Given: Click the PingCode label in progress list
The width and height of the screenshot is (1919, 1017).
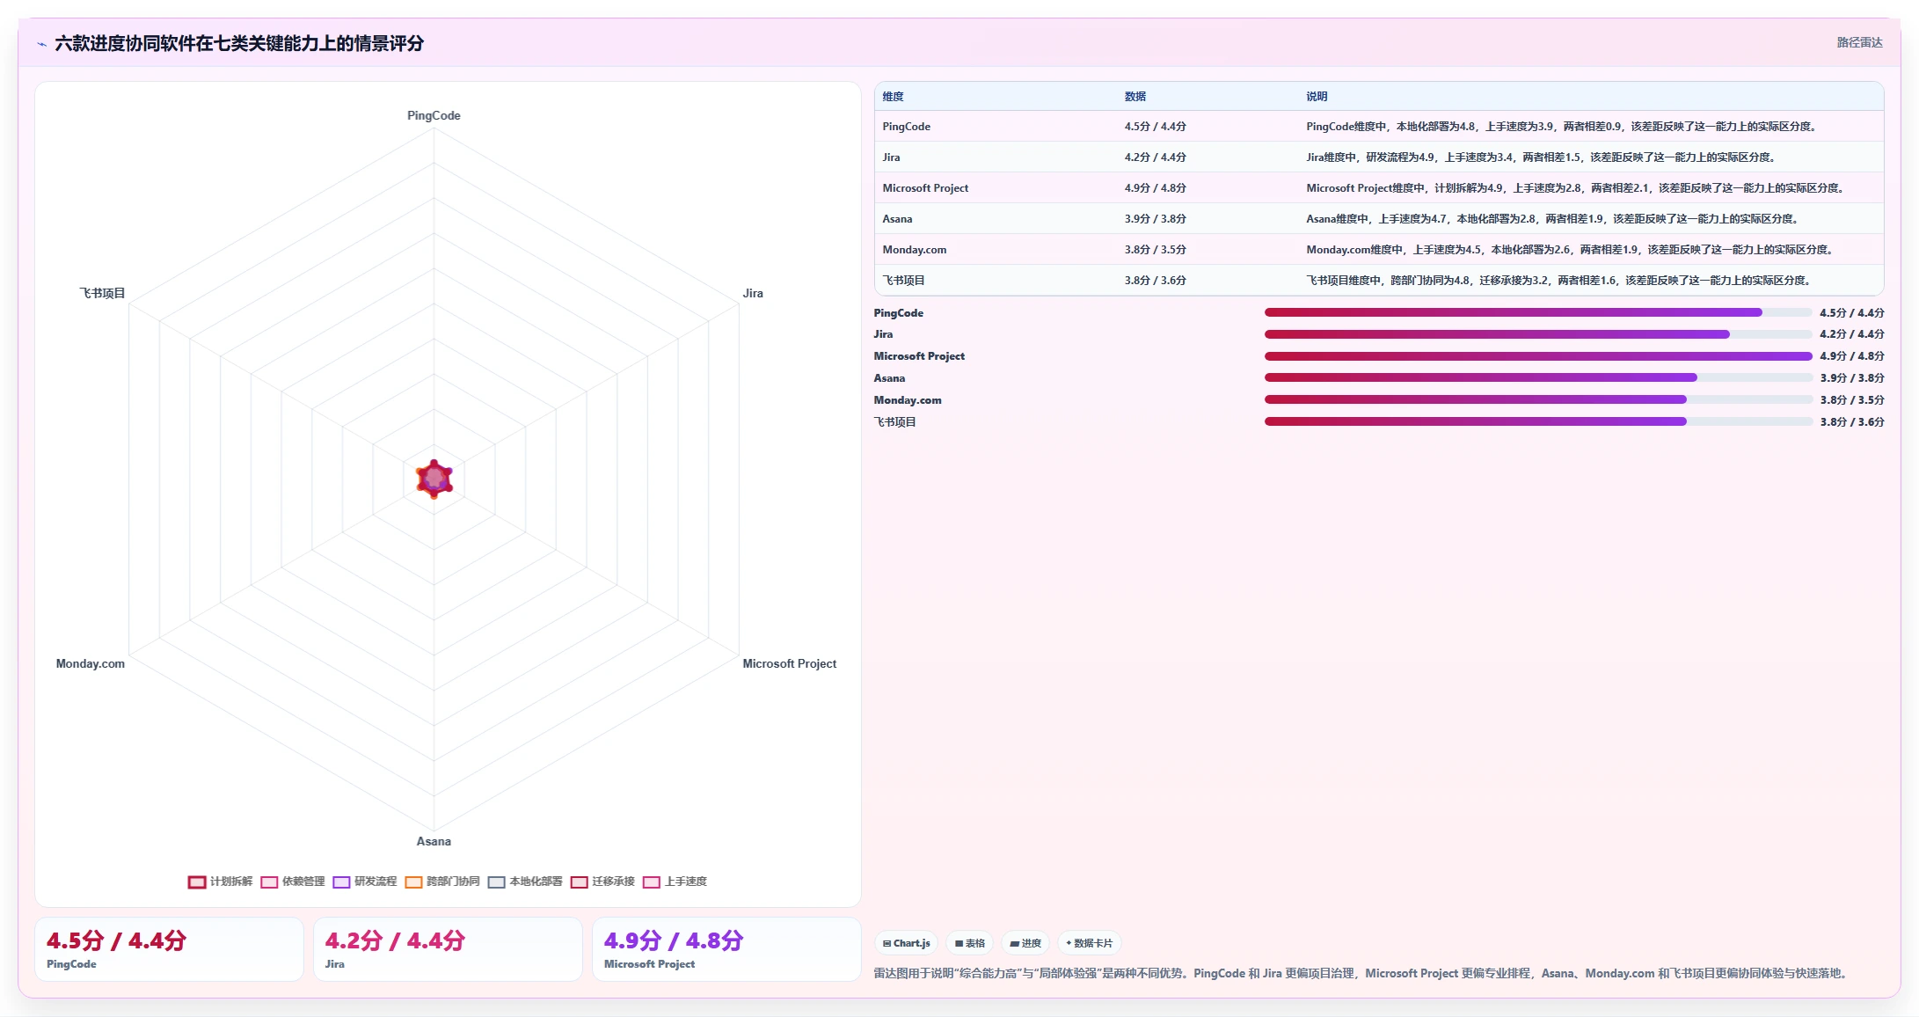Looking at the screenshot, I should pos(898,313).
